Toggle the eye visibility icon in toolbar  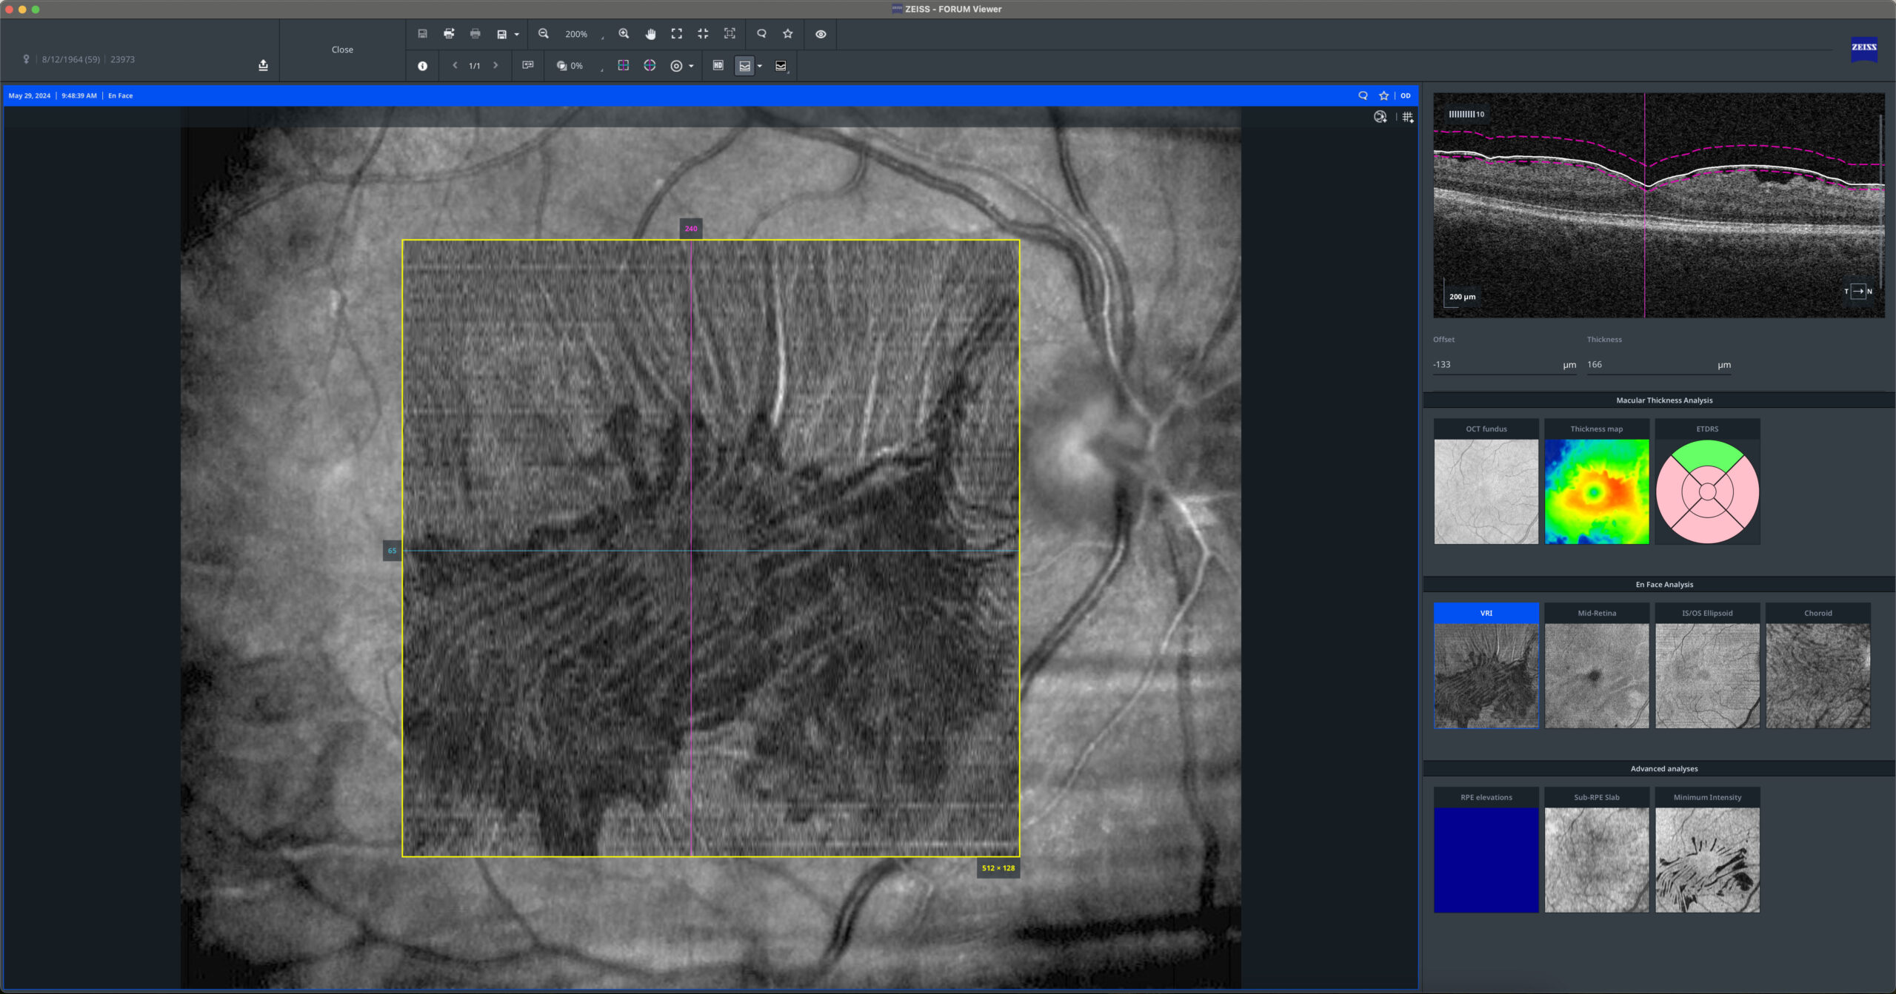point(821,34)
